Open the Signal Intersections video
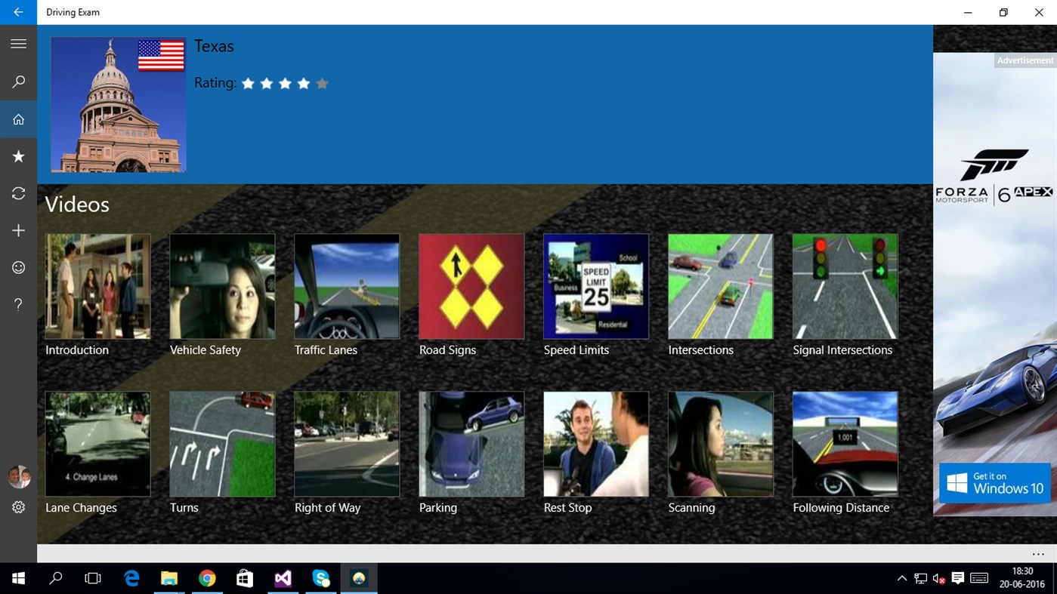Viewport: 1057px width, 594px height. pyautogui.click(x=845, y=286)
